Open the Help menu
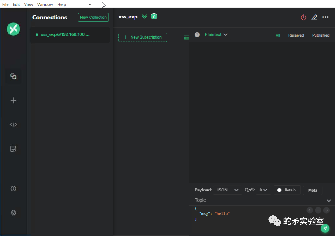 pos(62,4)
